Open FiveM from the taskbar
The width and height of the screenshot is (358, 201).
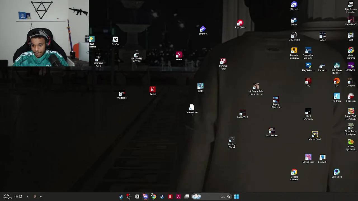(x=178, y=197)
